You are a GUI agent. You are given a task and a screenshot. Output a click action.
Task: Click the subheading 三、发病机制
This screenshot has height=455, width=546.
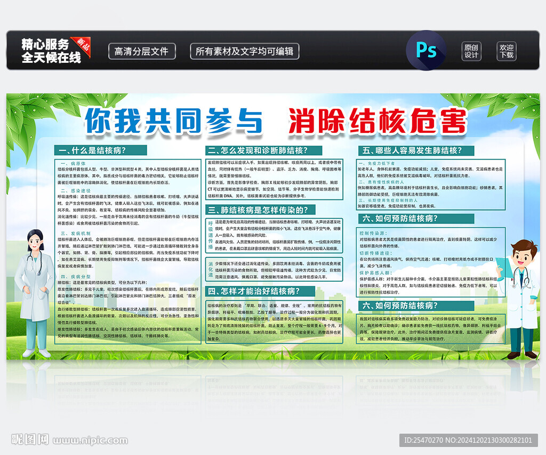(x=76, y=234)
